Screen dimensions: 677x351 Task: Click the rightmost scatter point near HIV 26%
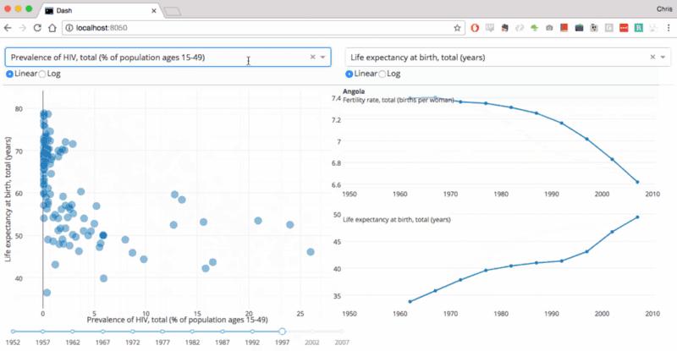click(x=311, y=252)
